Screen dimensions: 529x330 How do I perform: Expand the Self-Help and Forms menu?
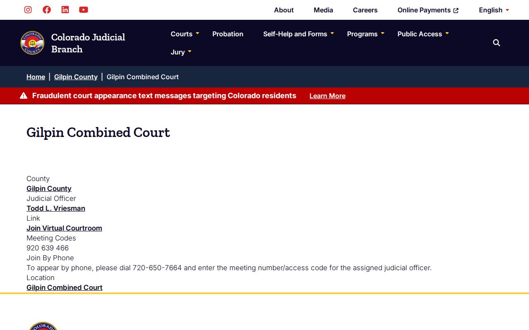298,34
